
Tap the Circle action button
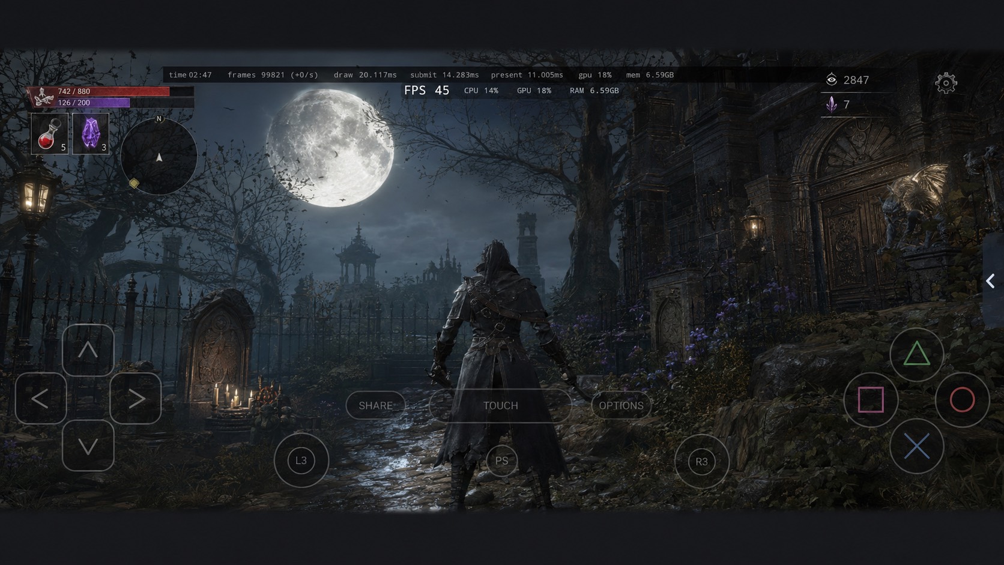(x=962, y=400)
